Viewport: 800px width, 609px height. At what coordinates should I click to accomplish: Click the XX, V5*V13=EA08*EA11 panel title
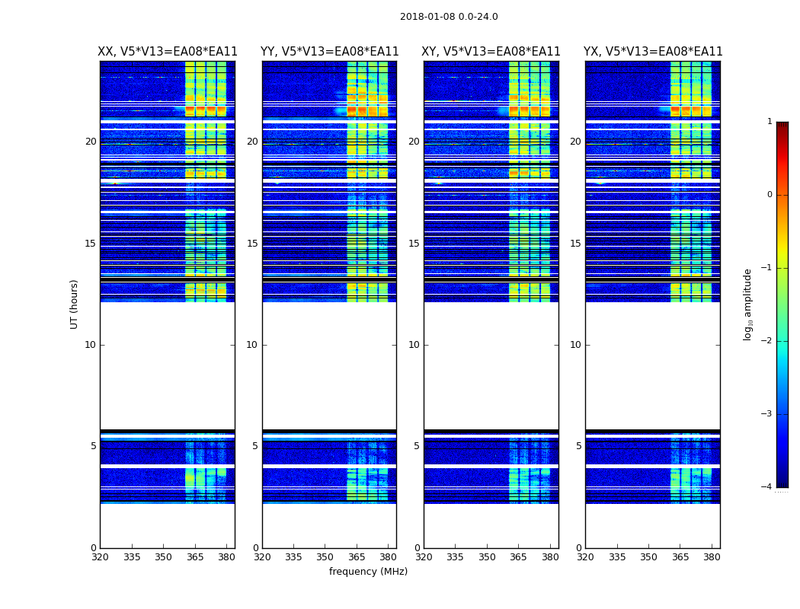(168, 52)
